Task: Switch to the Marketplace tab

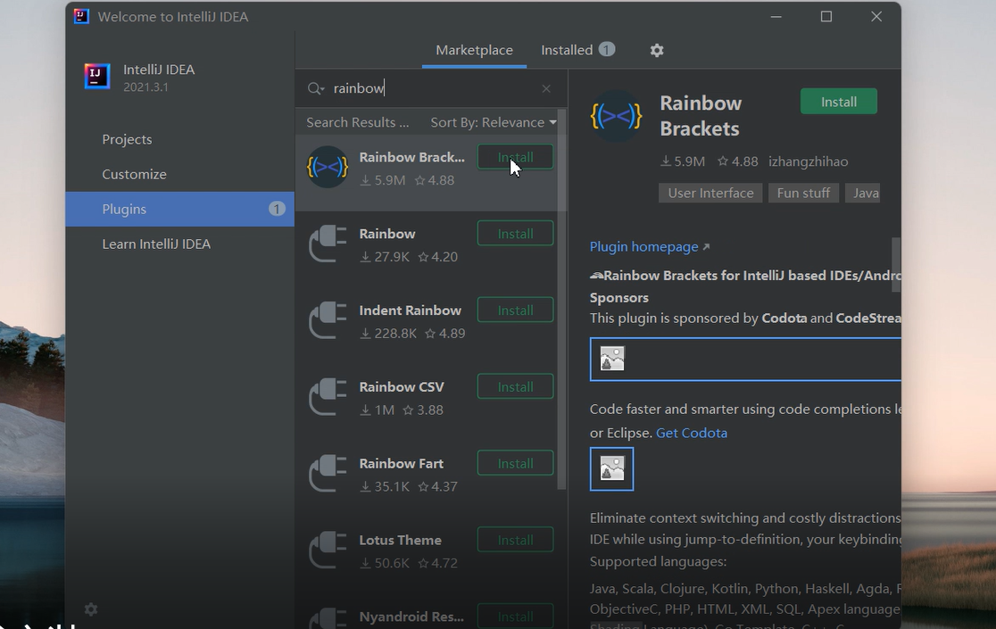Action: [474, 50]
